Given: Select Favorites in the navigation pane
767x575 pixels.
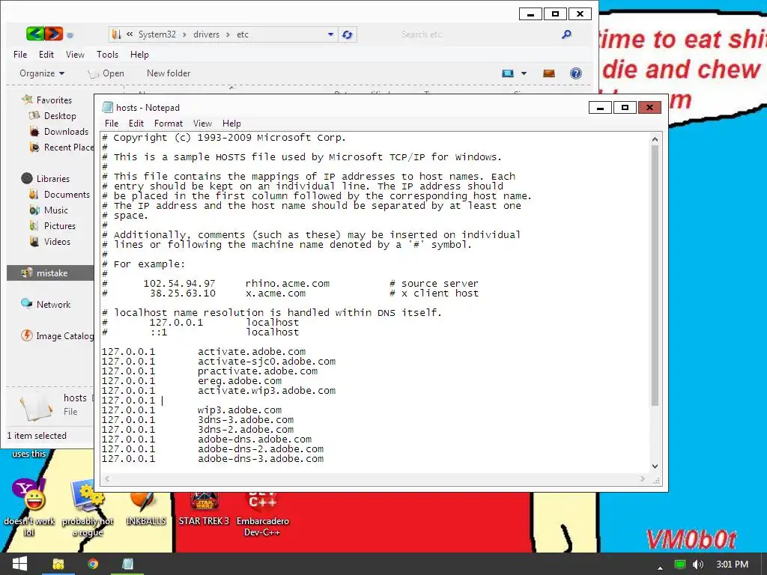Looking at the screenshot, I should 47,100.
